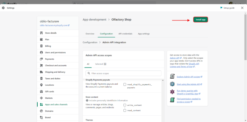Go back to App development breadcrumb
The image size is (247, 122).
pos(95,20)
